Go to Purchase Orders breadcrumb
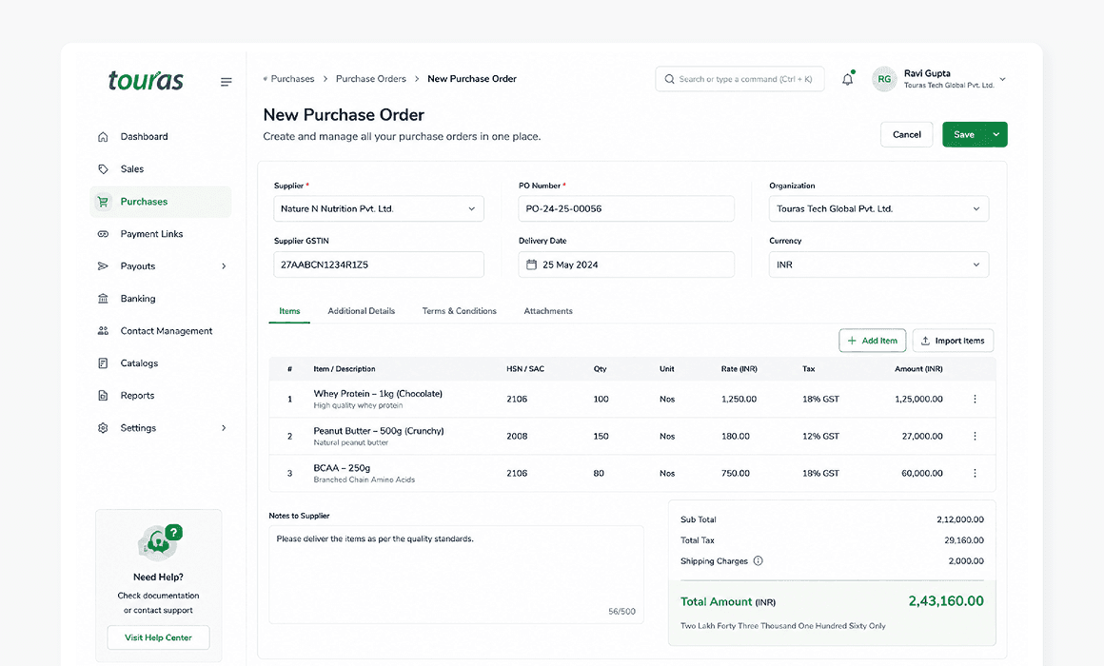1104x666 pixels. click(371, 79)
